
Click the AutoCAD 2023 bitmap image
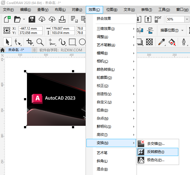pos(56,99)
